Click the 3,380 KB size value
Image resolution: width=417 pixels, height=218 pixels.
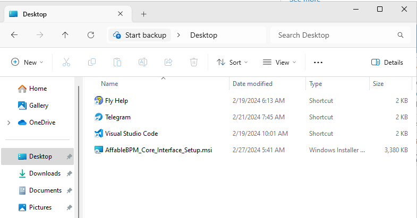coord(396,150)
